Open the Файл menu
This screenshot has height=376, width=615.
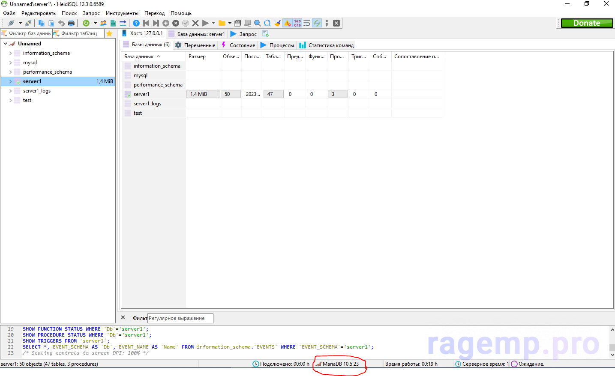9,13
